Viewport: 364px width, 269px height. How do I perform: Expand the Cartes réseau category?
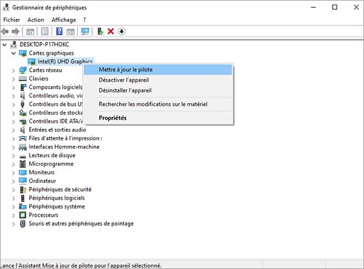coord(13,70)
